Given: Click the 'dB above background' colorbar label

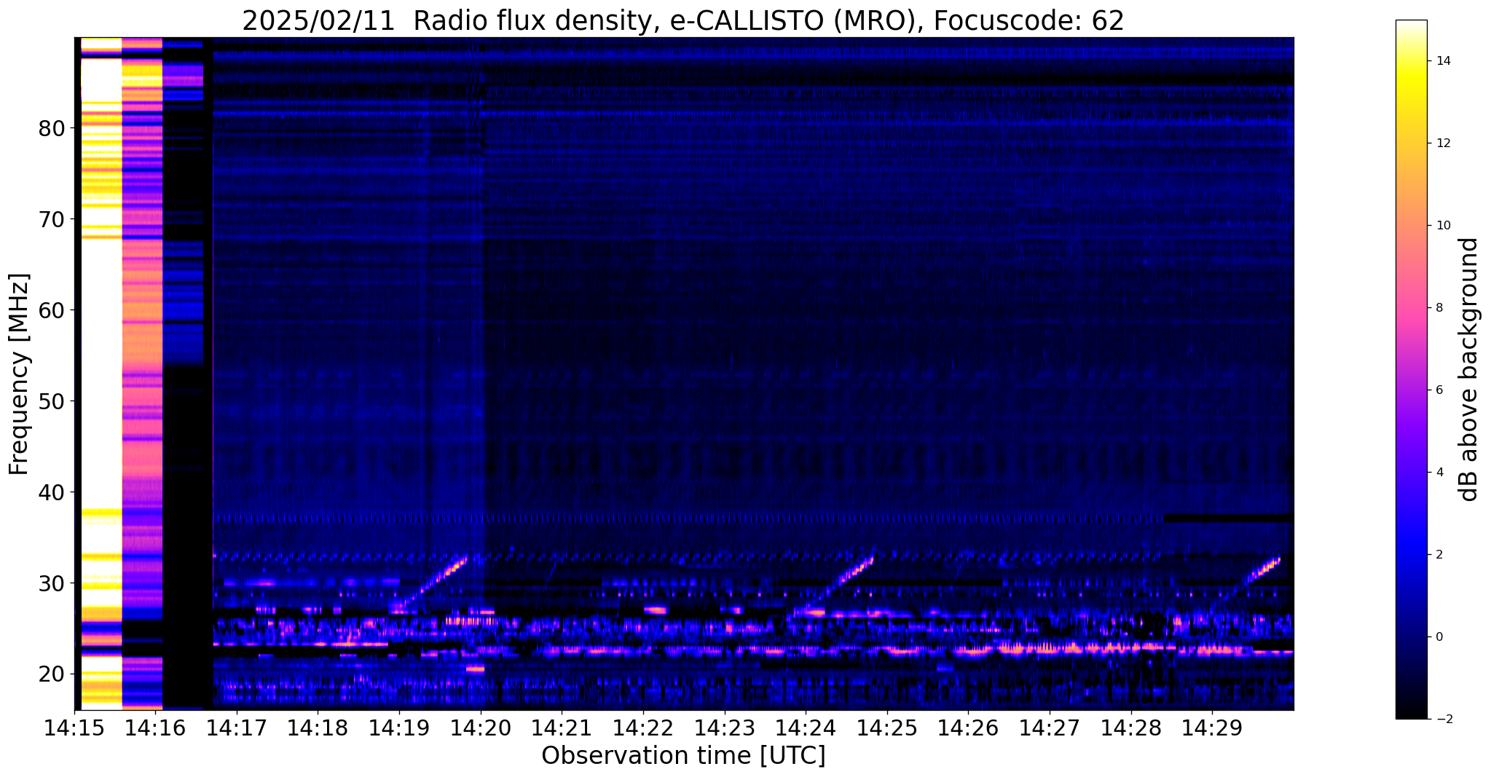Looking at the screenshot, I should 1469,369.
